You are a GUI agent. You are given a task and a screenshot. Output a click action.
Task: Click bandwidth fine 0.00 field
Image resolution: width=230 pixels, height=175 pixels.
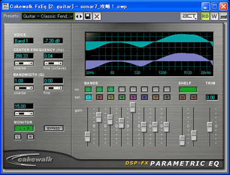[53, 81]
